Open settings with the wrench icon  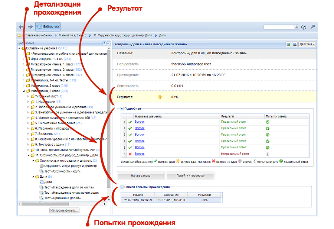(313, 27)
